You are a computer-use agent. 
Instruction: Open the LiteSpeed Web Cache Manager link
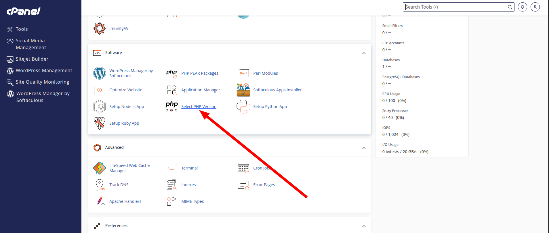point(129,168)
